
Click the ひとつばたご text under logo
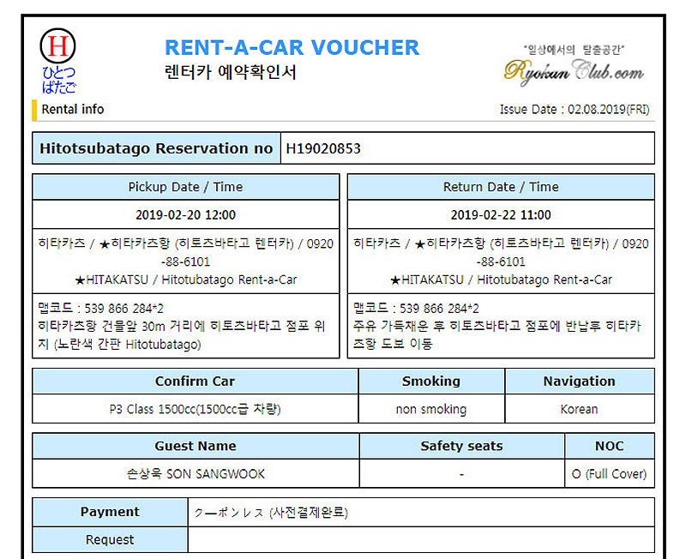pos(59,80)
